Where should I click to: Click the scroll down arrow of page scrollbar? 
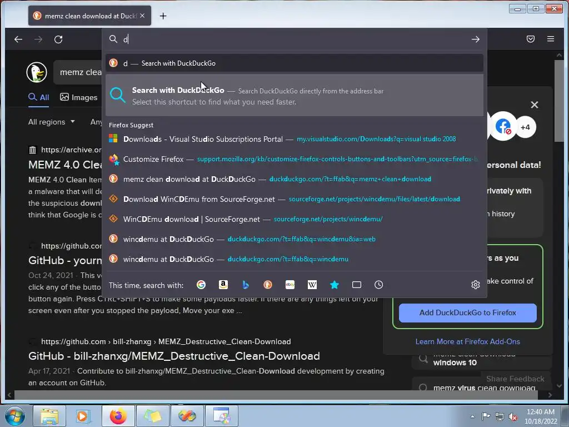[559, 386]
